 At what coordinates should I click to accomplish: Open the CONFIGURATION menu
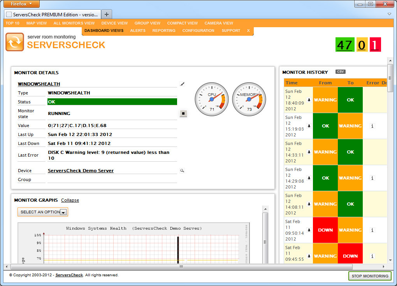[x=198, y=31]
